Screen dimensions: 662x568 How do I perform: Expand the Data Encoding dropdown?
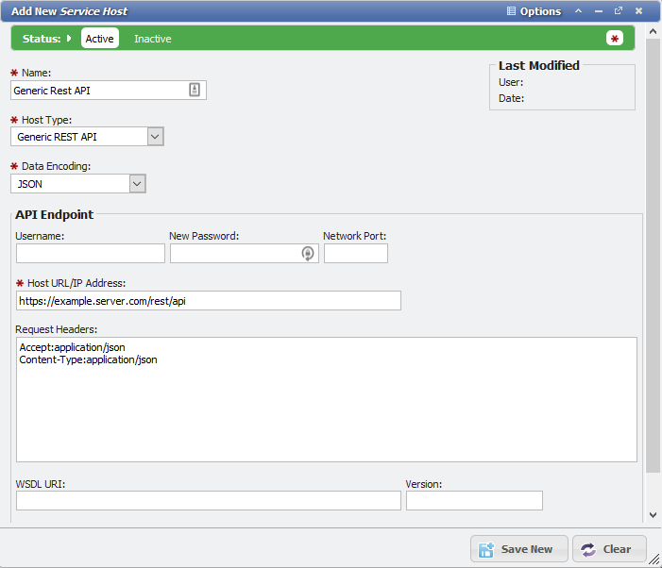tap(137, 184)
